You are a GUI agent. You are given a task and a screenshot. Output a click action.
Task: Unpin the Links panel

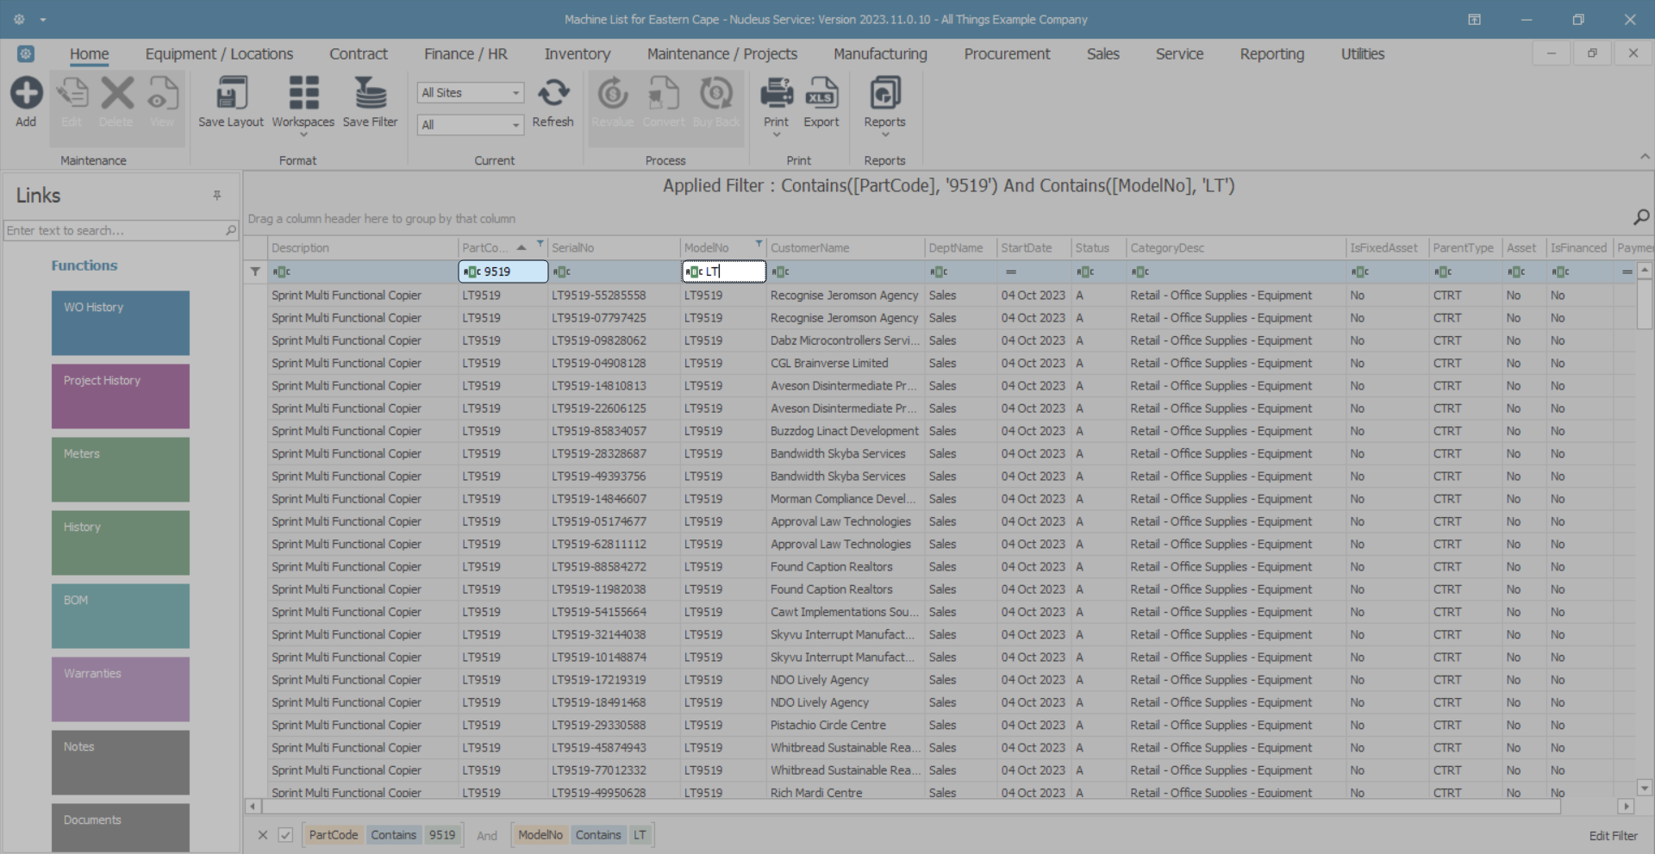click(217, 196)
